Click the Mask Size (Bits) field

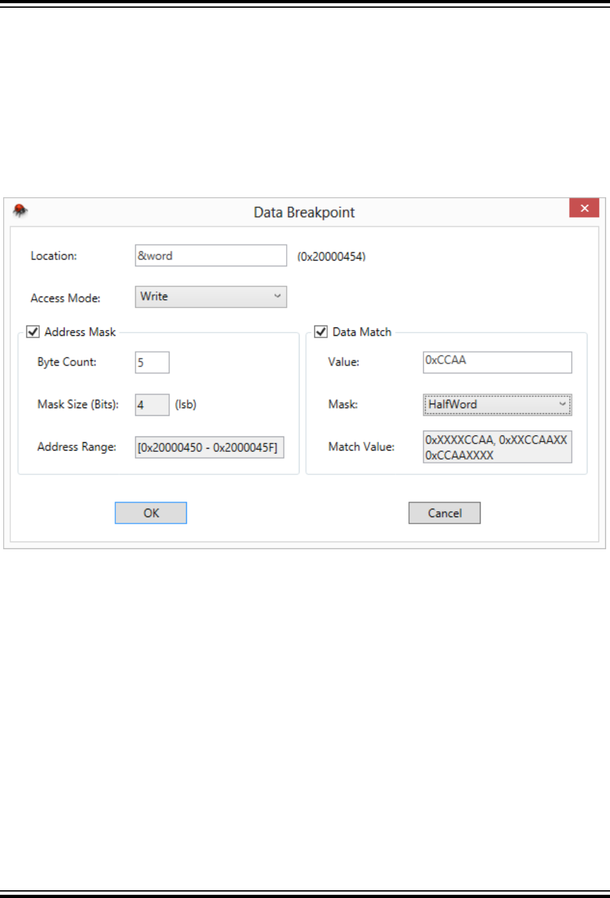[x=152, y=405]
